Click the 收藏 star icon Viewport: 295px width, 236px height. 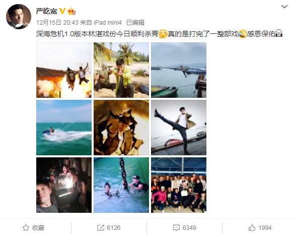coord(26,228)
